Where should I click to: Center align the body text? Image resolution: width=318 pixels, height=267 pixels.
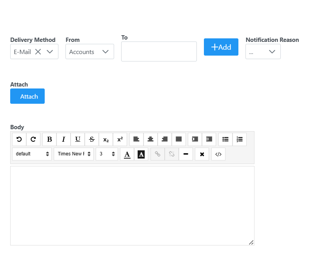(x=151, y=139)
